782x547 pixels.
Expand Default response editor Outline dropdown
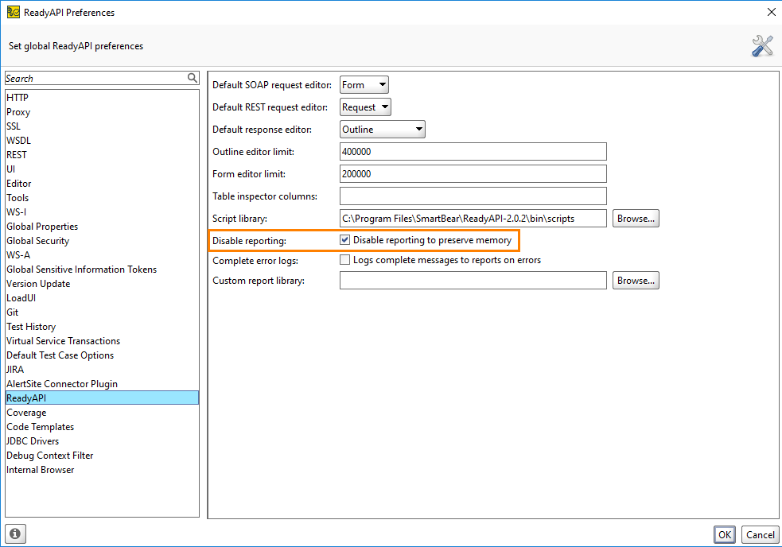pos(382,129)
